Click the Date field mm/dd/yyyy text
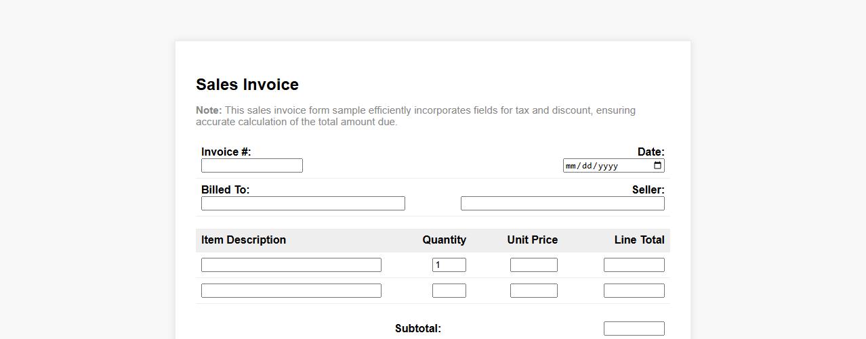The height and width of the screenshot is (339, 866). click(x=592, y=166)
